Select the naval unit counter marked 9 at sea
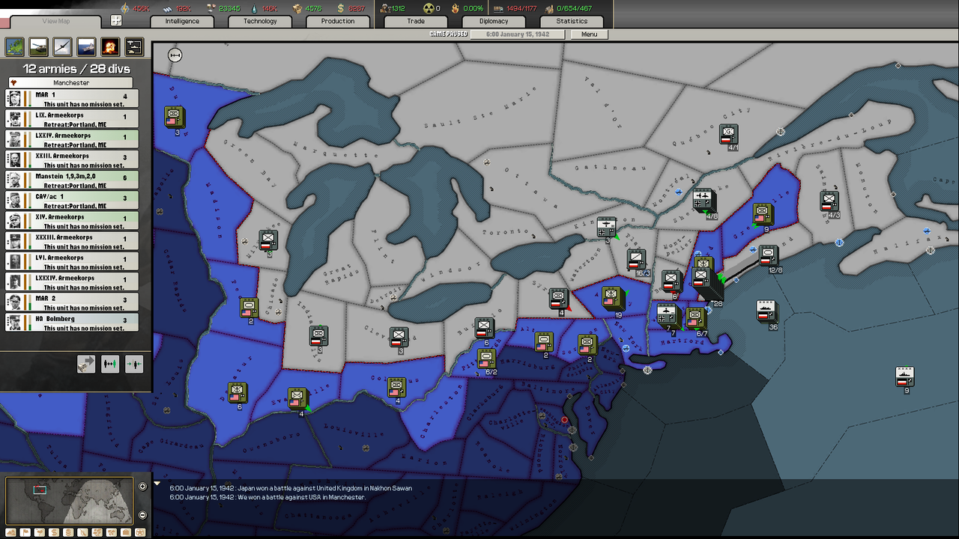This screenshot has height=539, width=959. pyautogui.click(x=905, y=377)
